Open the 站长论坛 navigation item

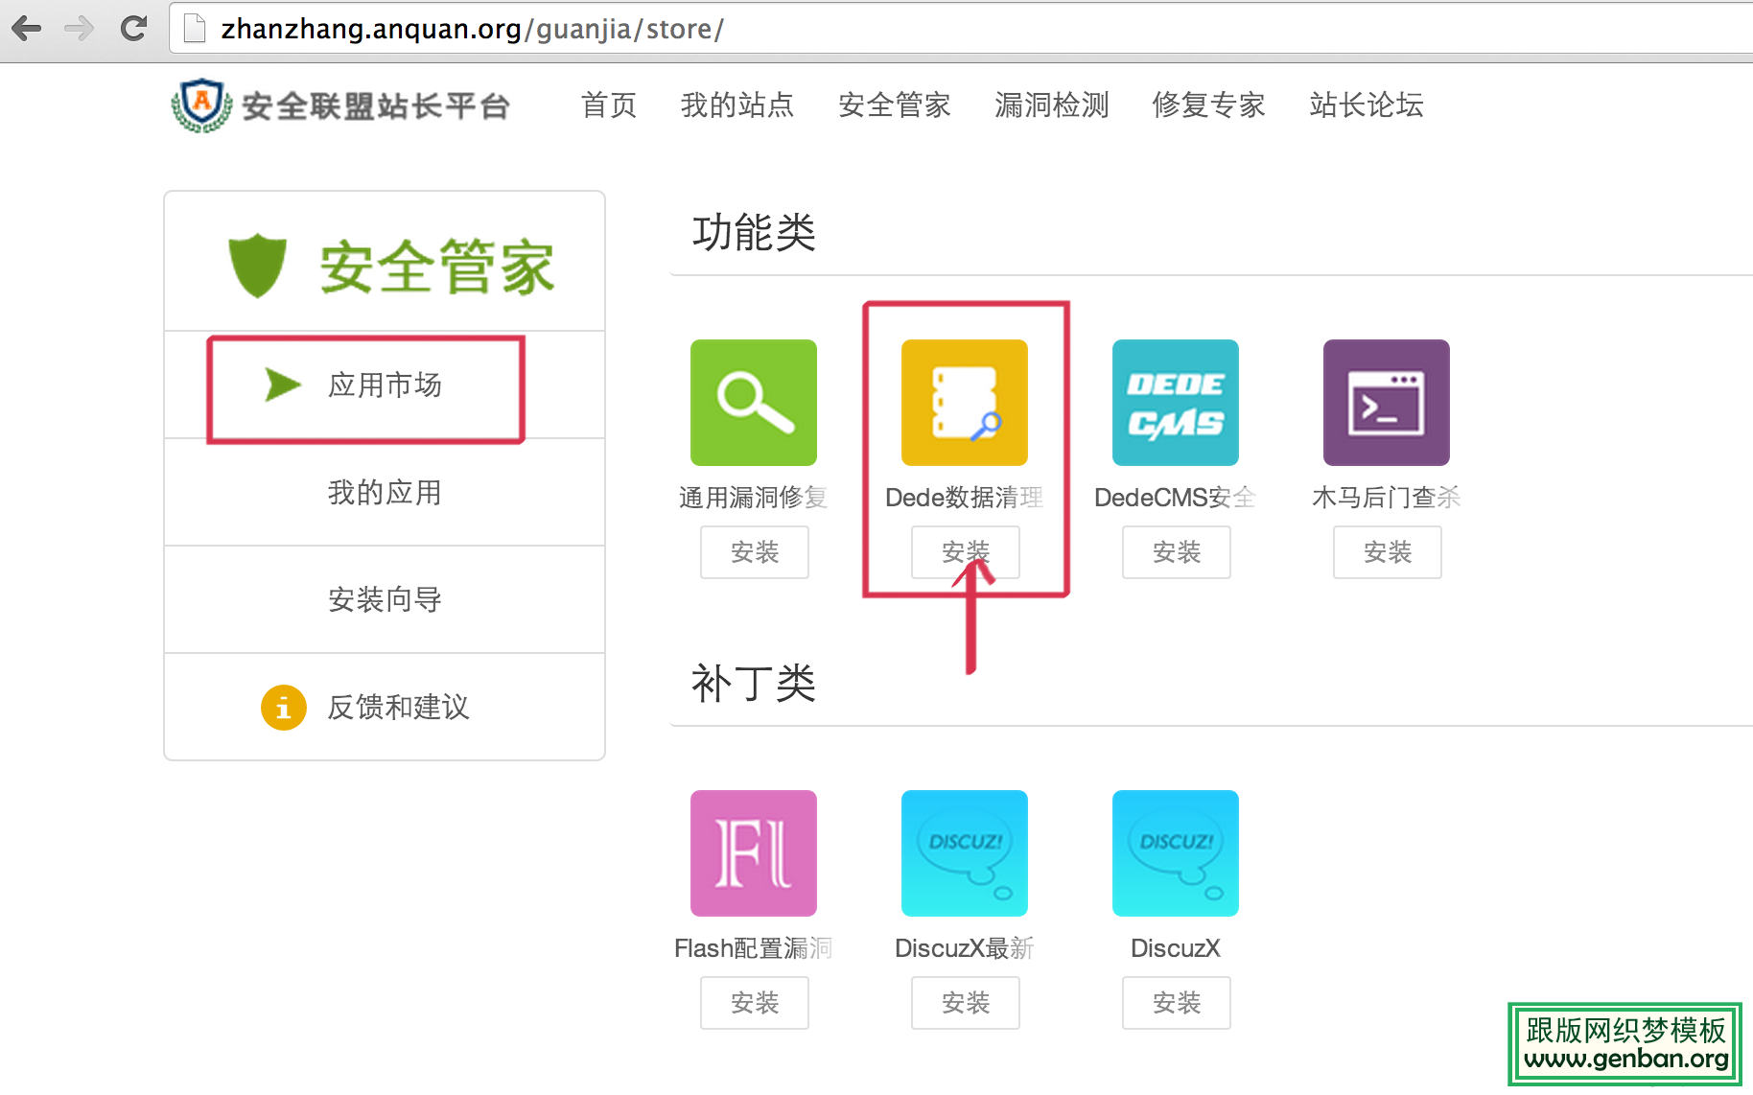(x=1365, y=105)
